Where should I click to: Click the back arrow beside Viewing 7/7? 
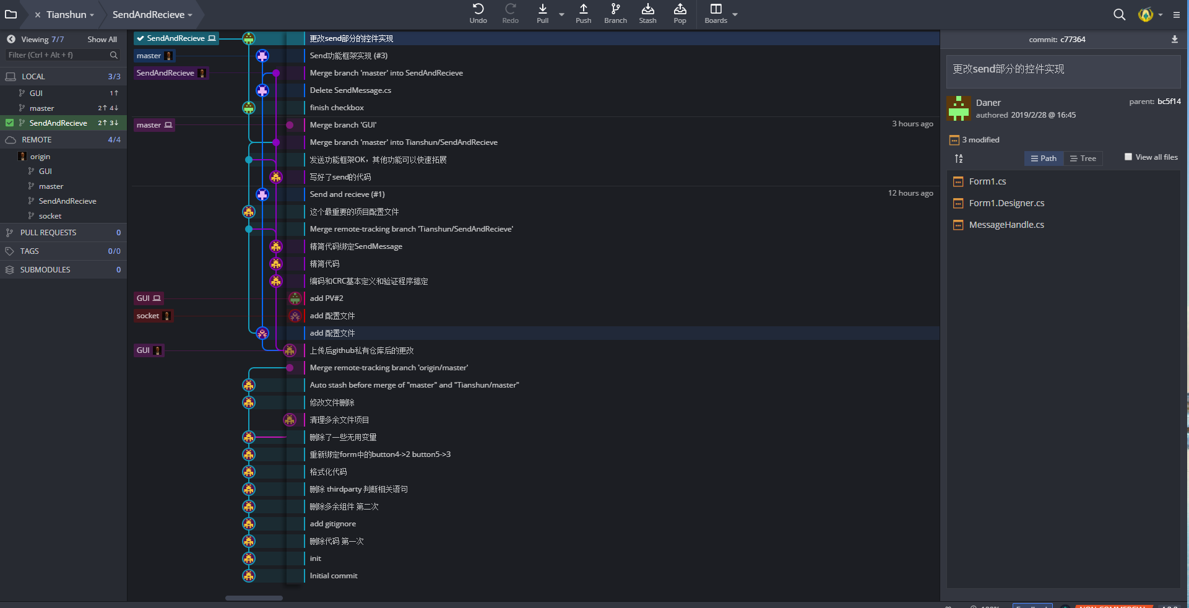tap(11, 39)
